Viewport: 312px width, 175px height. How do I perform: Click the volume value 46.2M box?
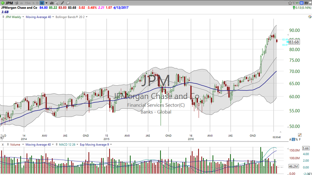pyautogui.click(x=293, y=166)
